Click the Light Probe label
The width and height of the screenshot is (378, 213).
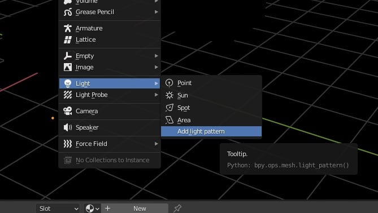[92, 95]
